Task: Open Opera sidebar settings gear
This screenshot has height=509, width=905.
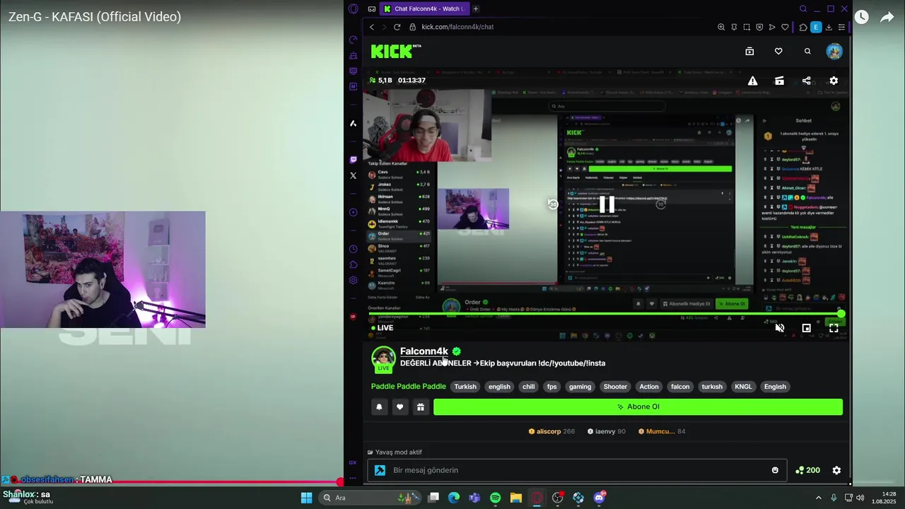Action: click(354, 280)
